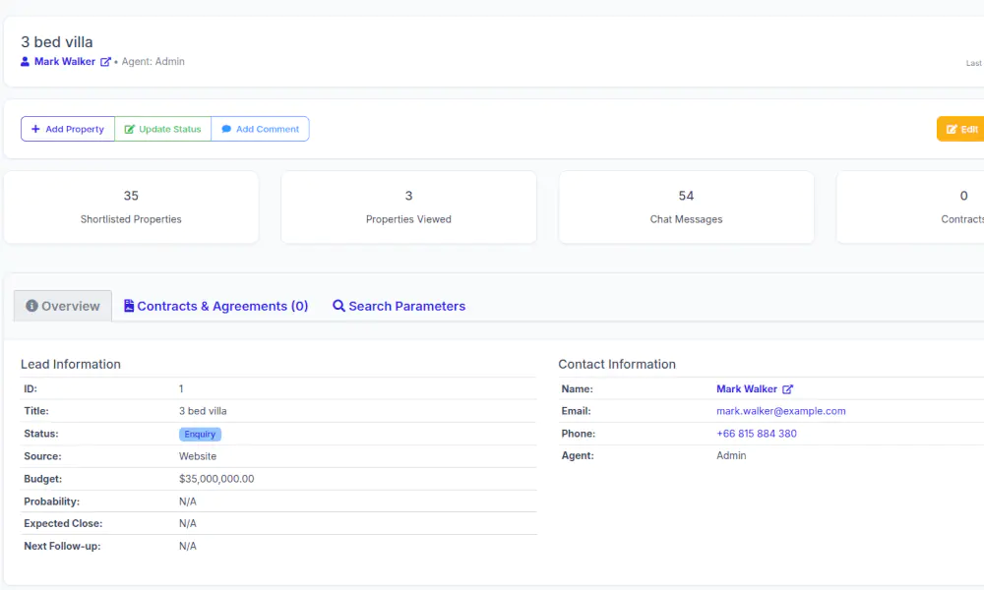This screenshot has height=590, width=984.
Task: Click the edit icon on Update Status
Action: click(x=129, y=129)
